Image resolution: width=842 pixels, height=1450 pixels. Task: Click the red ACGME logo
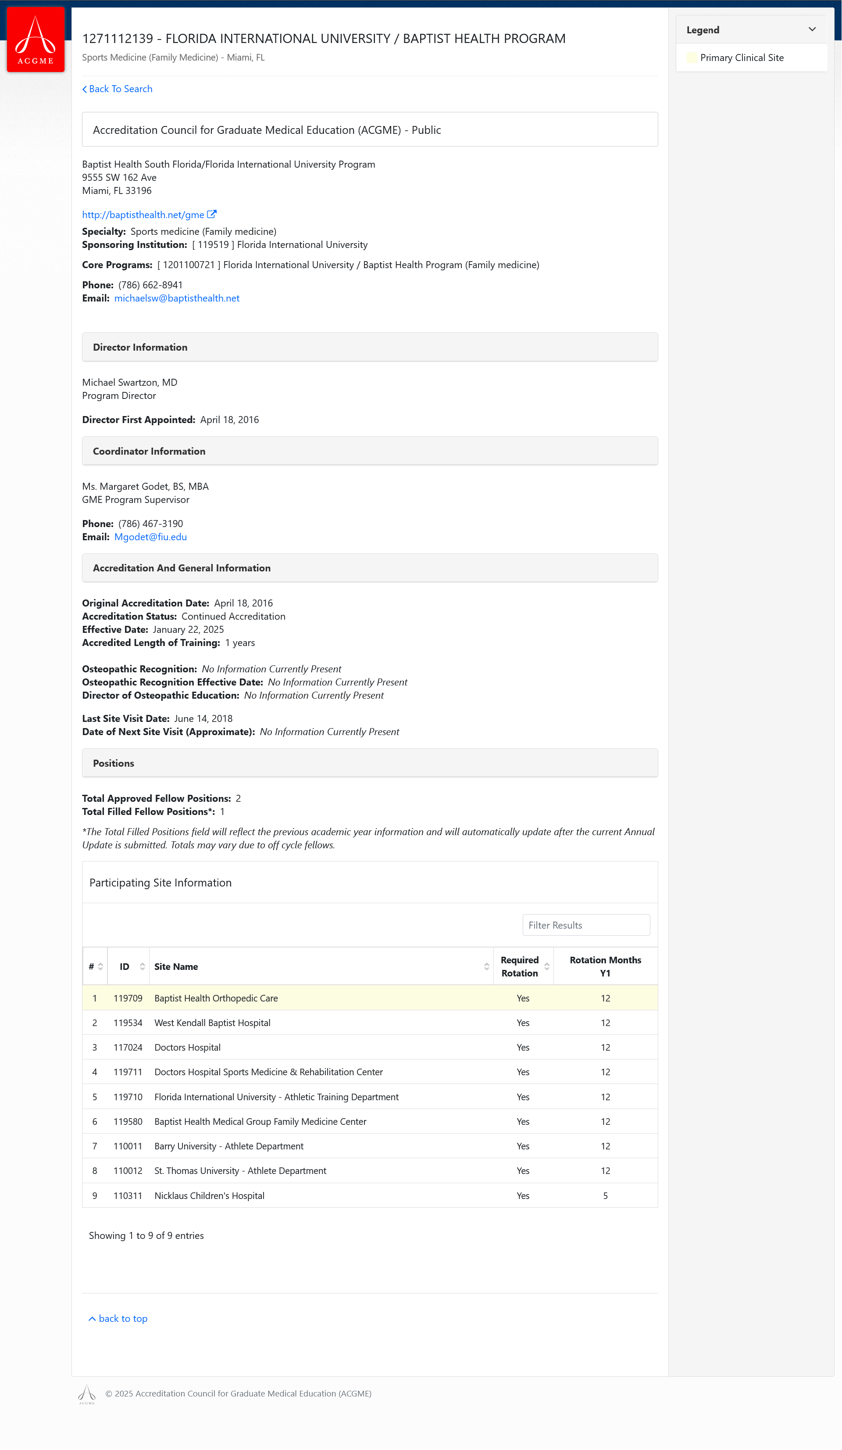click(x=36, y=39)
